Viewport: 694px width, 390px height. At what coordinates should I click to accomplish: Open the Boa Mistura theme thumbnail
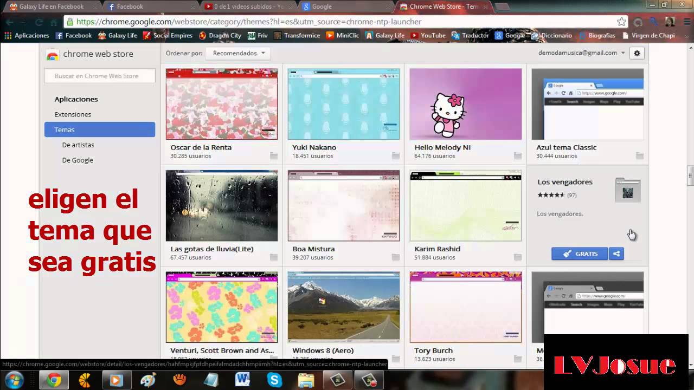click(x=344, y=206)
